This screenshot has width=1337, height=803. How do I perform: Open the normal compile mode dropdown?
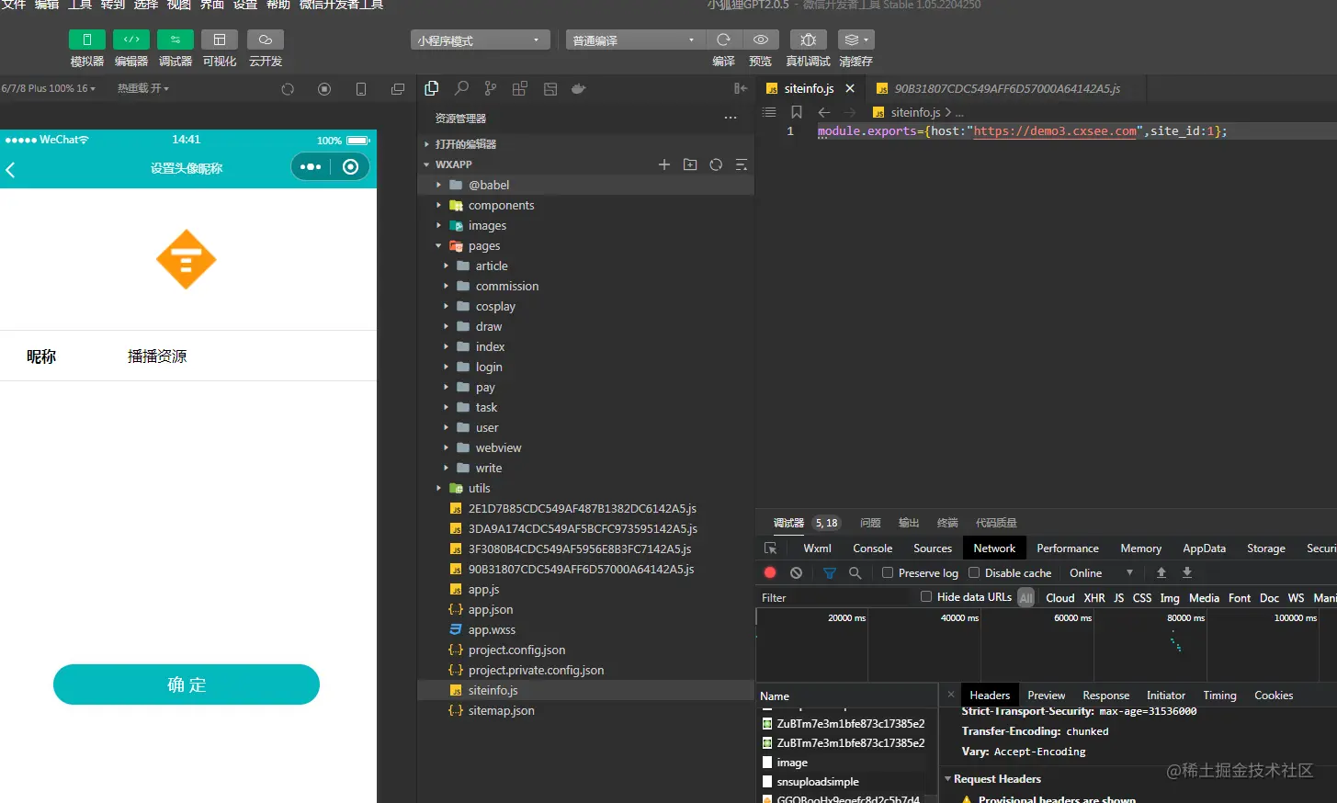point(636,40)
